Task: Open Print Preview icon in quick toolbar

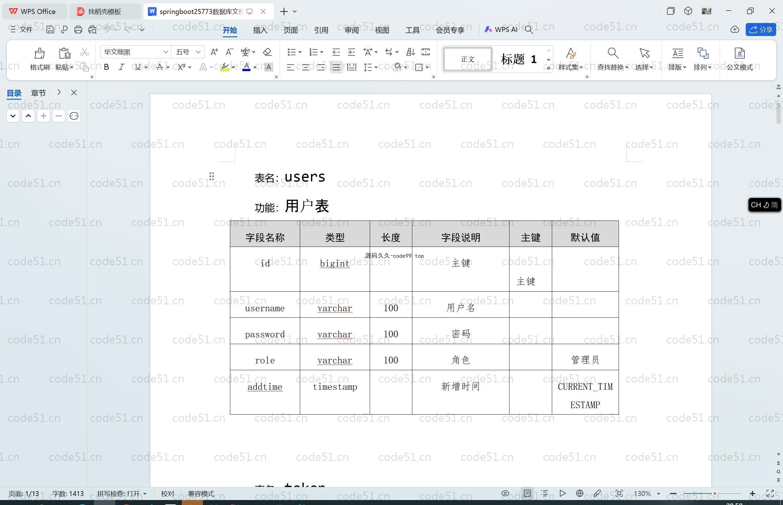Action: (93, 30)
